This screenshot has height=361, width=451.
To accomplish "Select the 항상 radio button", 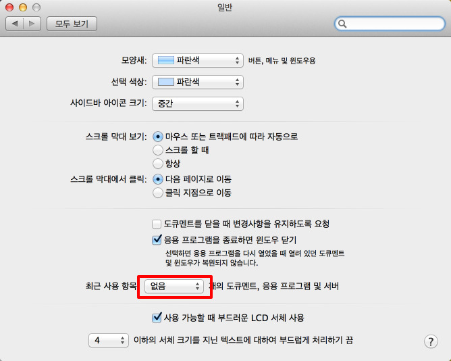I will [x=158, y=164].
